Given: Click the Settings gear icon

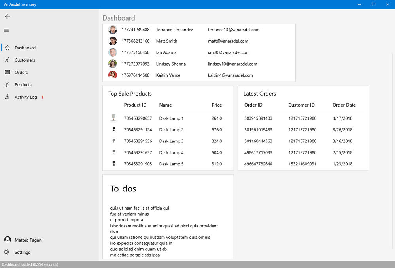Looking at the screenshot, I should tap(7, 252).
